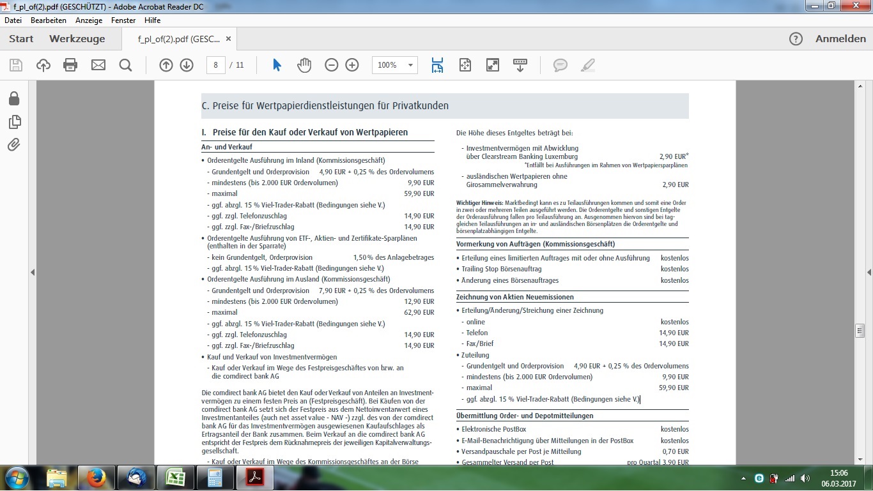Open the Fenster menu
The height and width of the screenshot is (491, 873).
(123, 20)
